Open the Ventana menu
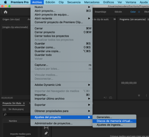Image resolution: width=149 pixels, height=137 pixels. click(x=131, y=2)
